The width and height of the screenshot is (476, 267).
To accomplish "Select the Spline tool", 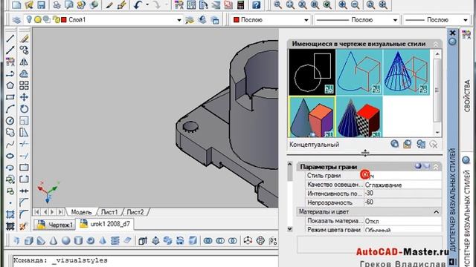I will [10, 144].
